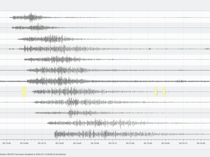Click the middle yellow highlighted region
210x157 pixels.
point(156,92)
